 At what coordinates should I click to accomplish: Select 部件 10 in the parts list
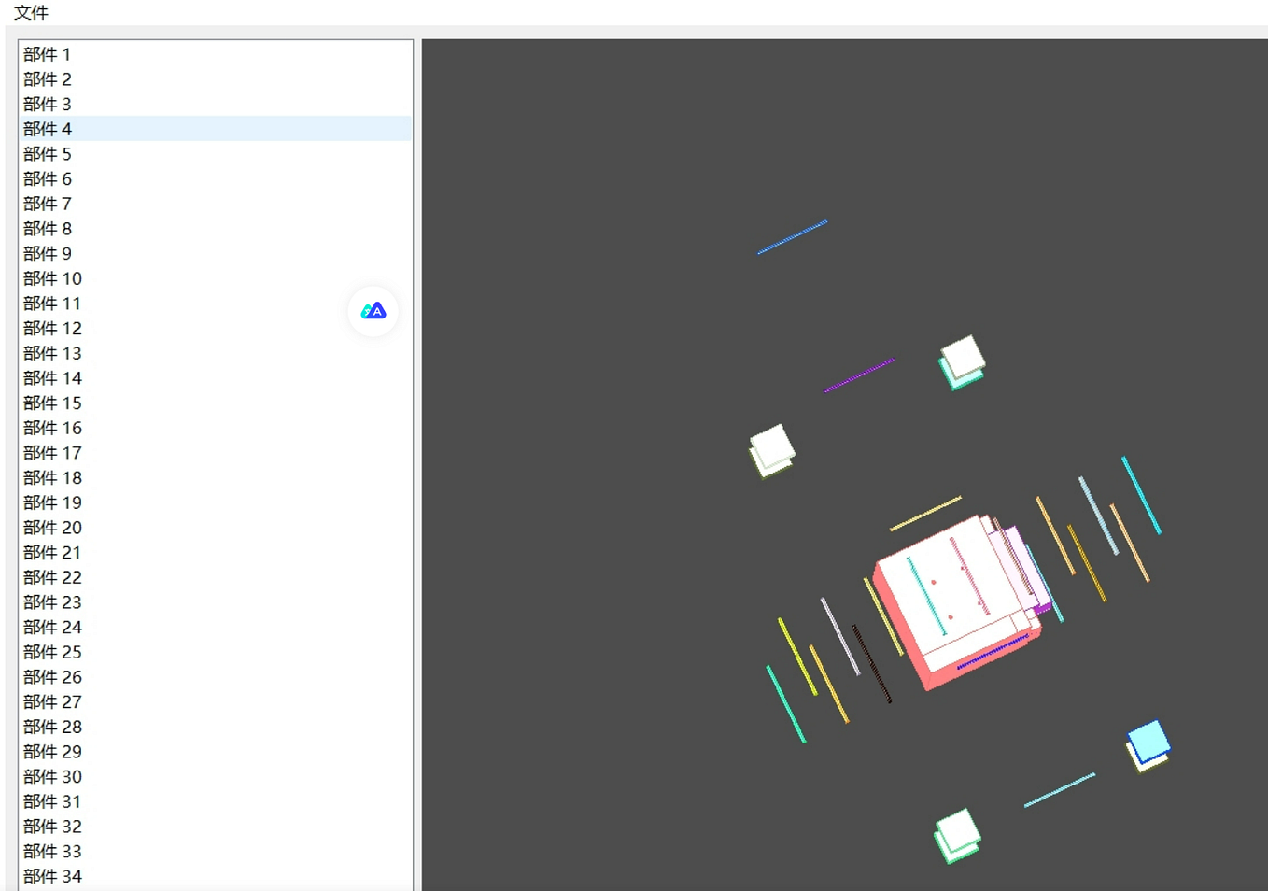(x=52, y=278)
